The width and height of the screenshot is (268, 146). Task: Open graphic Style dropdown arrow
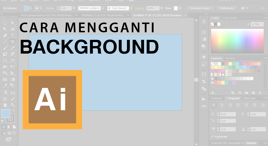tap(180, 8)
